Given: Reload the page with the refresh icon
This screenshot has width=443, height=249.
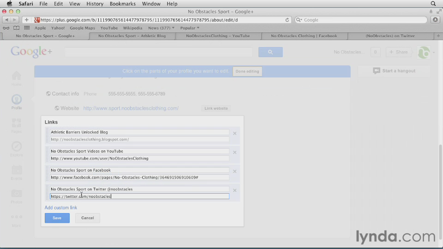Looking at the screenshot, I should (287, 20).
